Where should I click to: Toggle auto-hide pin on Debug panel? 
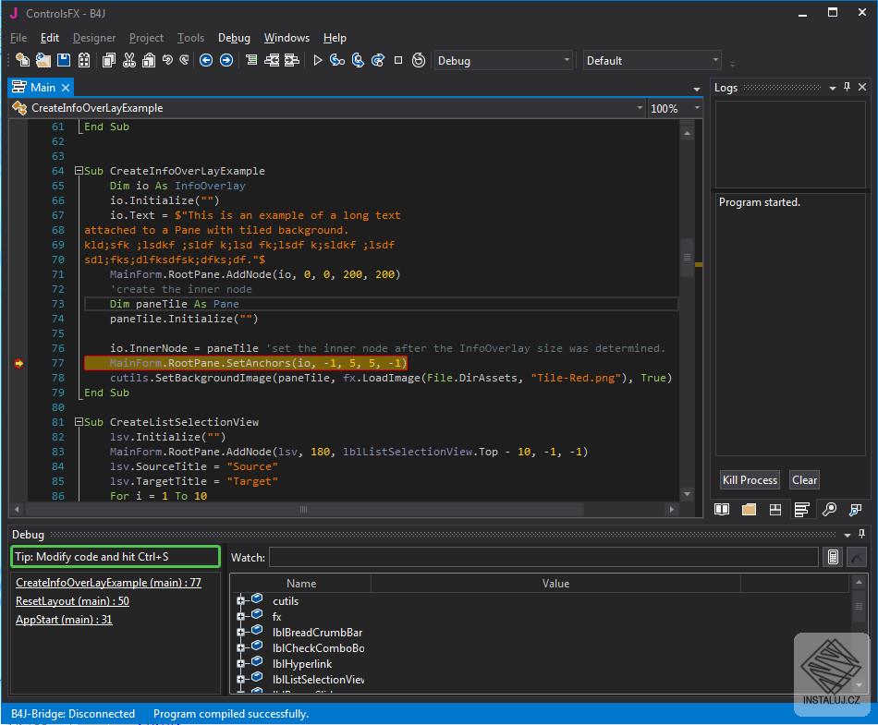(861, 535)
